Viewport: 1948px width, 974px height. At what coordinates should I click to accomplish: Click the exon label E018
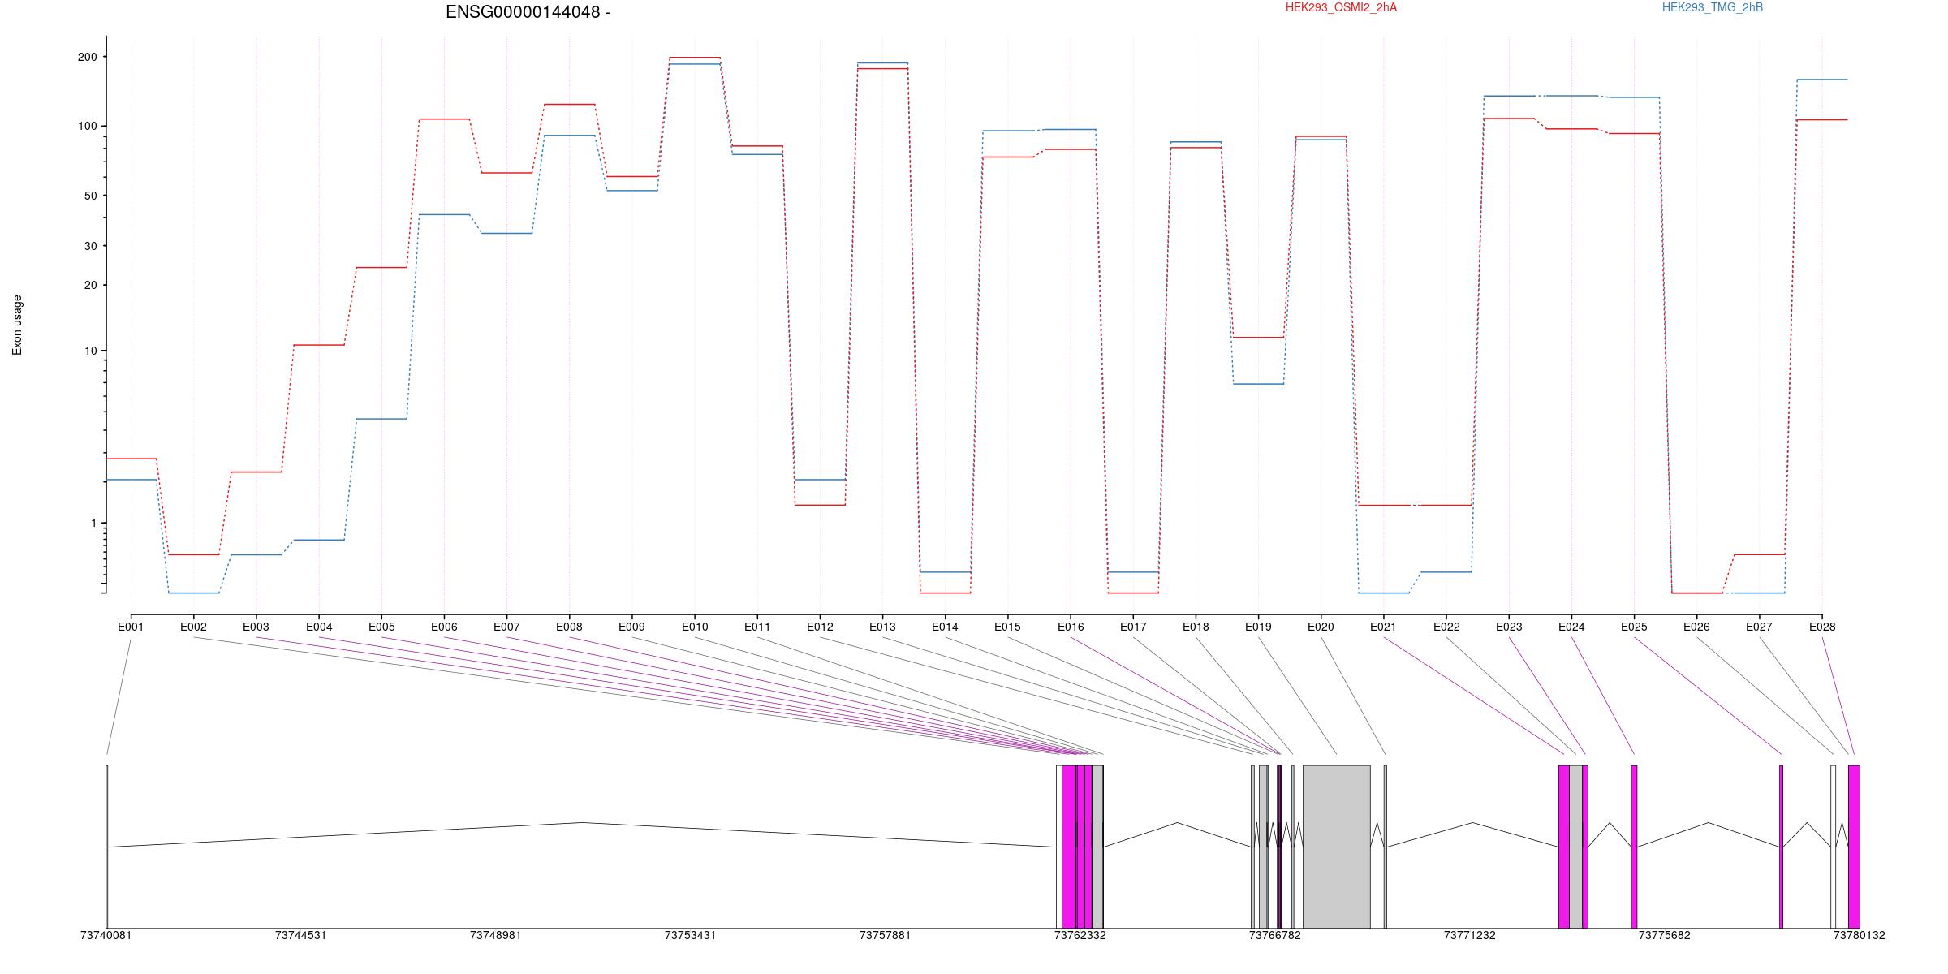(x=1196, y=627)
